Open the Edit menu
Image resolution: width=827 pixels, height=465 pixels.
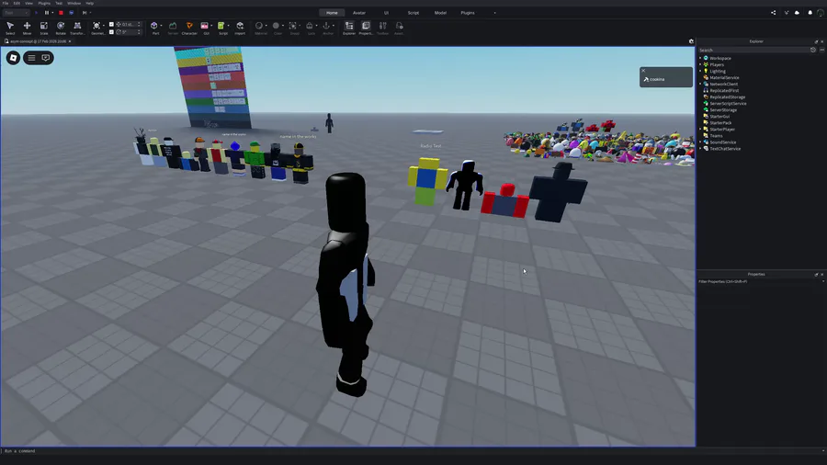click(x=17, y=3)
